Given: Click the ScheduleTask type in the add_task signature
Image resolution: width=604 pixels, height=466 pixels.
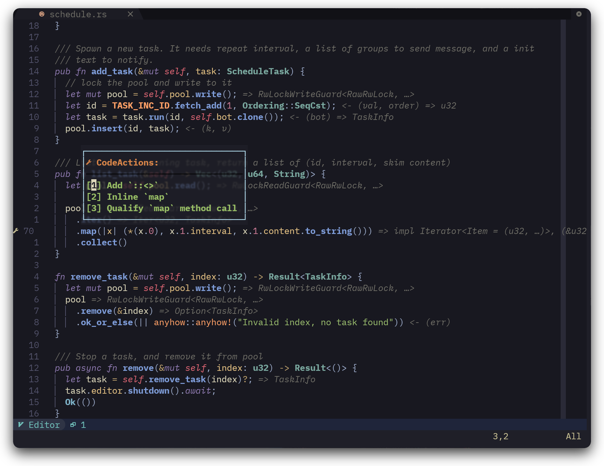Looking at the screenshot, I should point(258,71).
